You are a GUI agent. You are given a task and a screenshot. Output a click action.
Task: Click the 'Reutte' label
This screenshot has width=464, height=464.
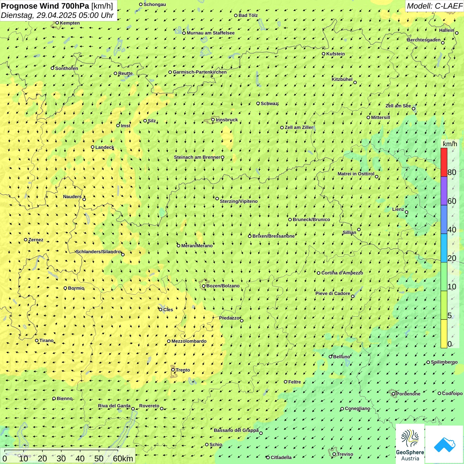point(125,74)
